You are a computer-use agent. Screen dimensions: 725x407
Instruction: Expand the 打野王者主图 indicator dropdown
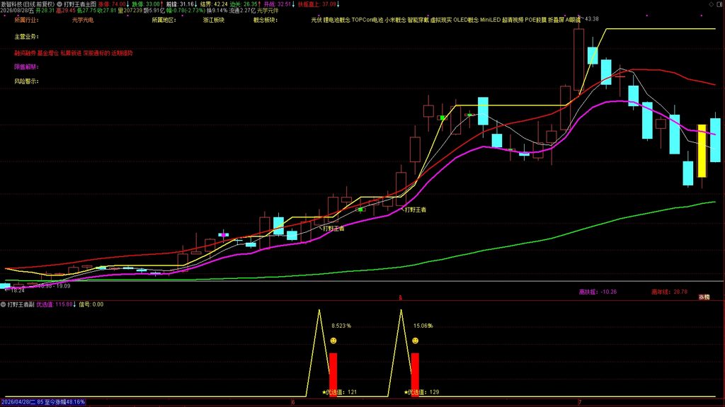[x=59, y=4]
